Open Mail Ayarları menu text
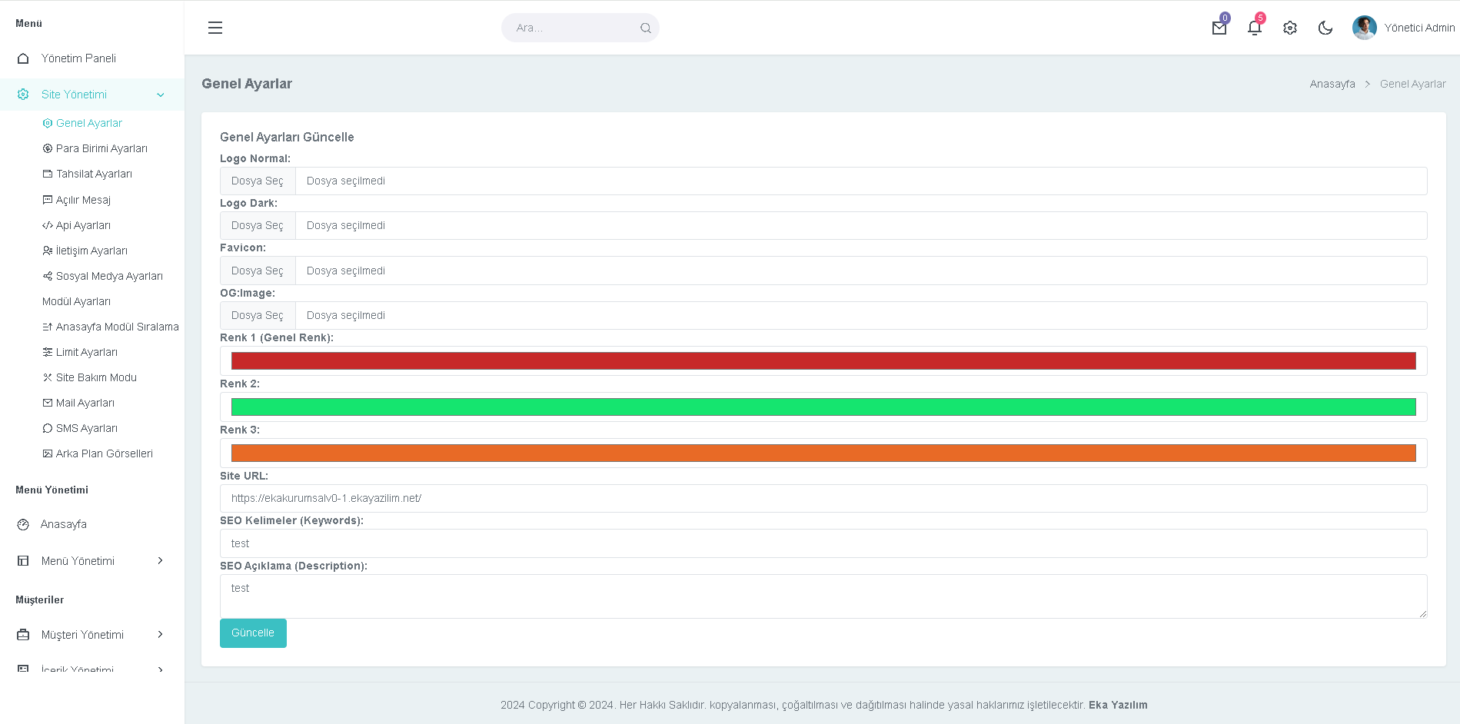This screenshot has height=724, width=1460. [x=85, y=403]
